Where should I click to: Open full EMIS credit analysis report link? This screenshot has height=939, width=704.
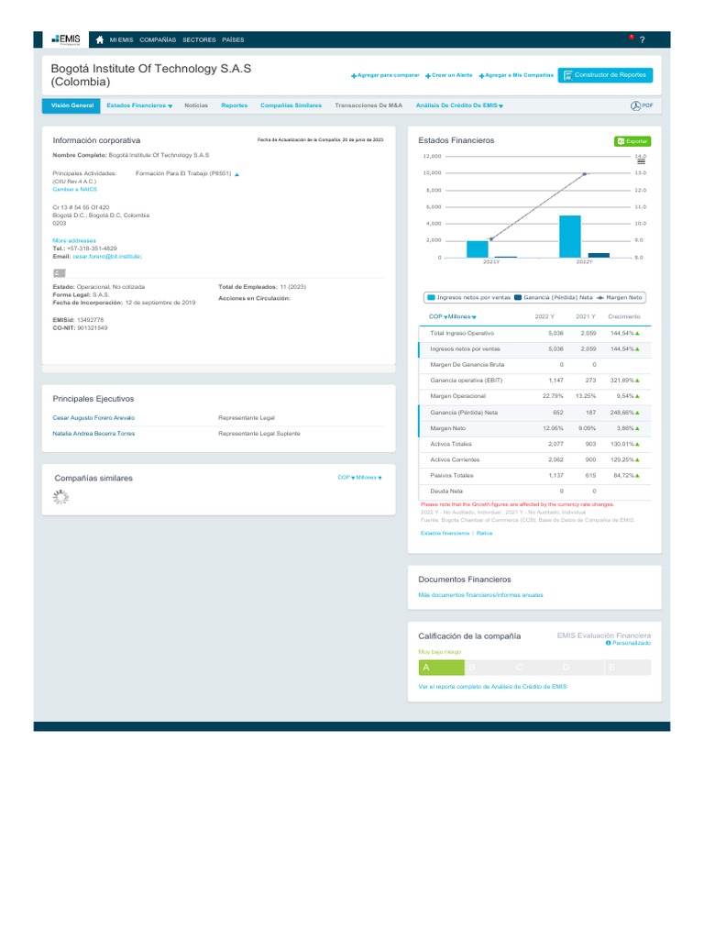[492, 687]
